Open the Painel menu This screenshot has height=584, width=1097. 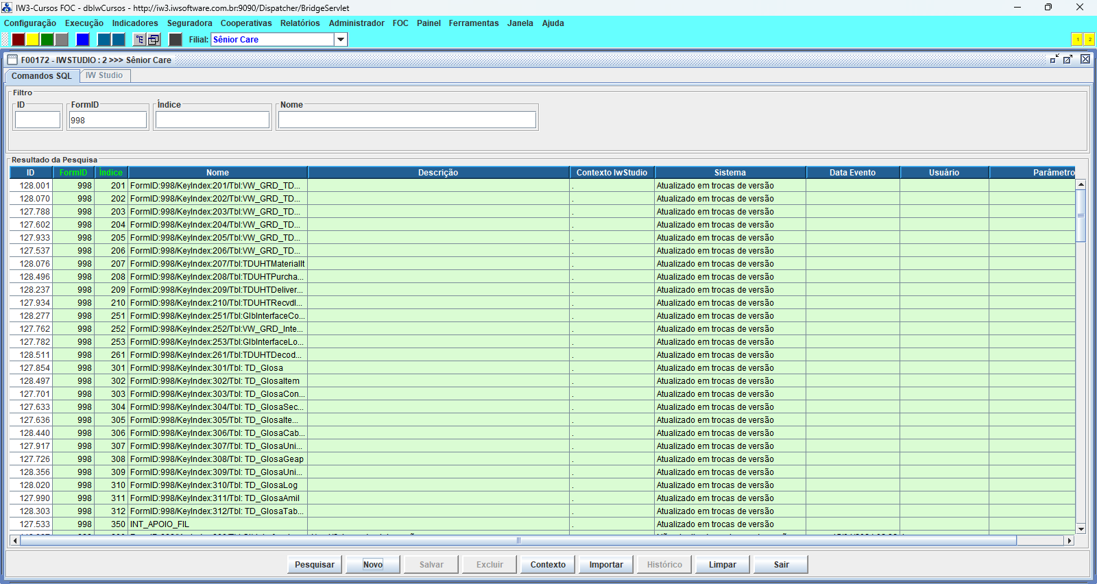click(x=429, y=23)
